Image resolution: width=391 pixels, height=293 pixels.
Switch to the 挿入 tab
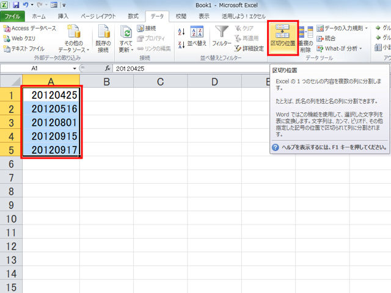coord(63,16)
